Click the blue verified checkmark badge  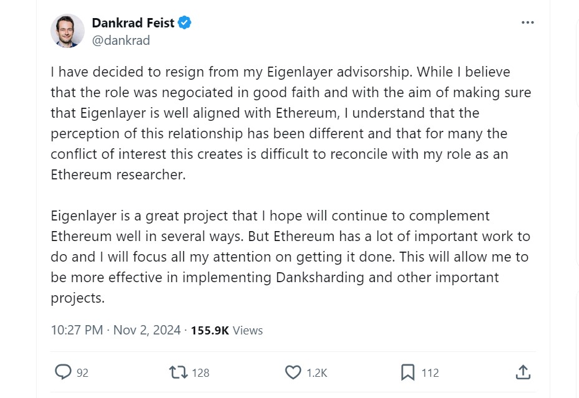point(185,23)
